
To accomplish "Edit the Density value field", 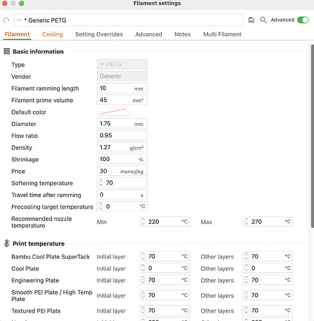I will [x=122, y=148].
